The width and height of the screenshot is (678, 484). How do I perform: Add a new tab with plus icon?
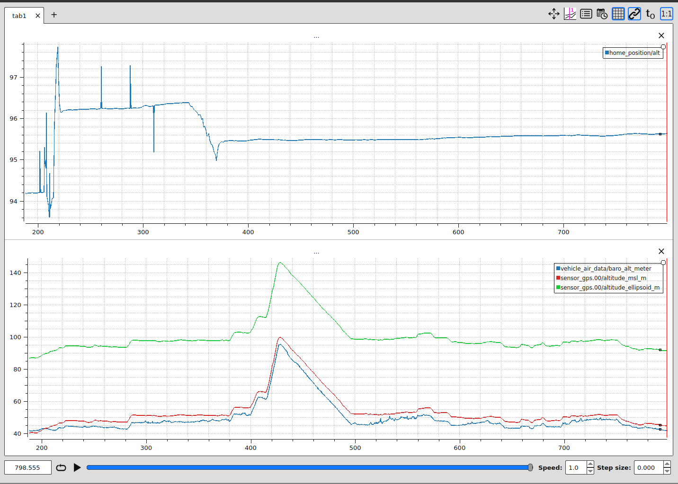(54, 15)
